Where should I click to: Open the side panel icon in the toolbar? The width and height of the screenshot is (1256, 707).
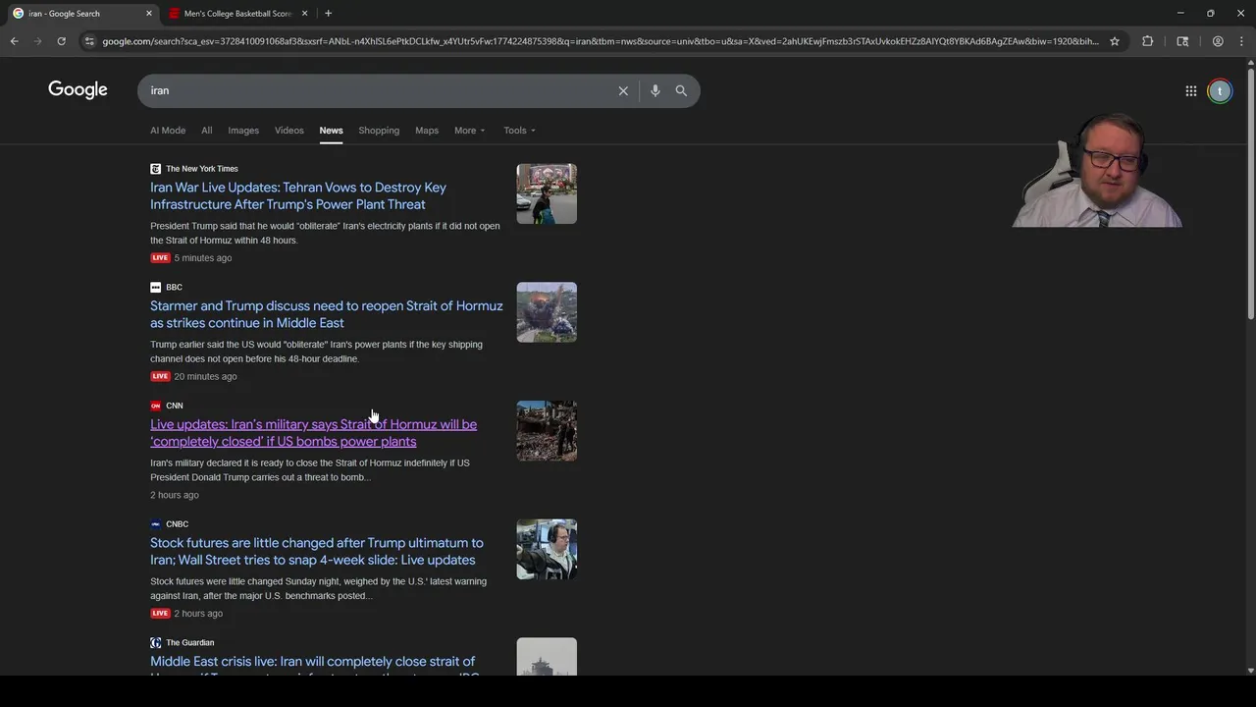coord(1182,41)
